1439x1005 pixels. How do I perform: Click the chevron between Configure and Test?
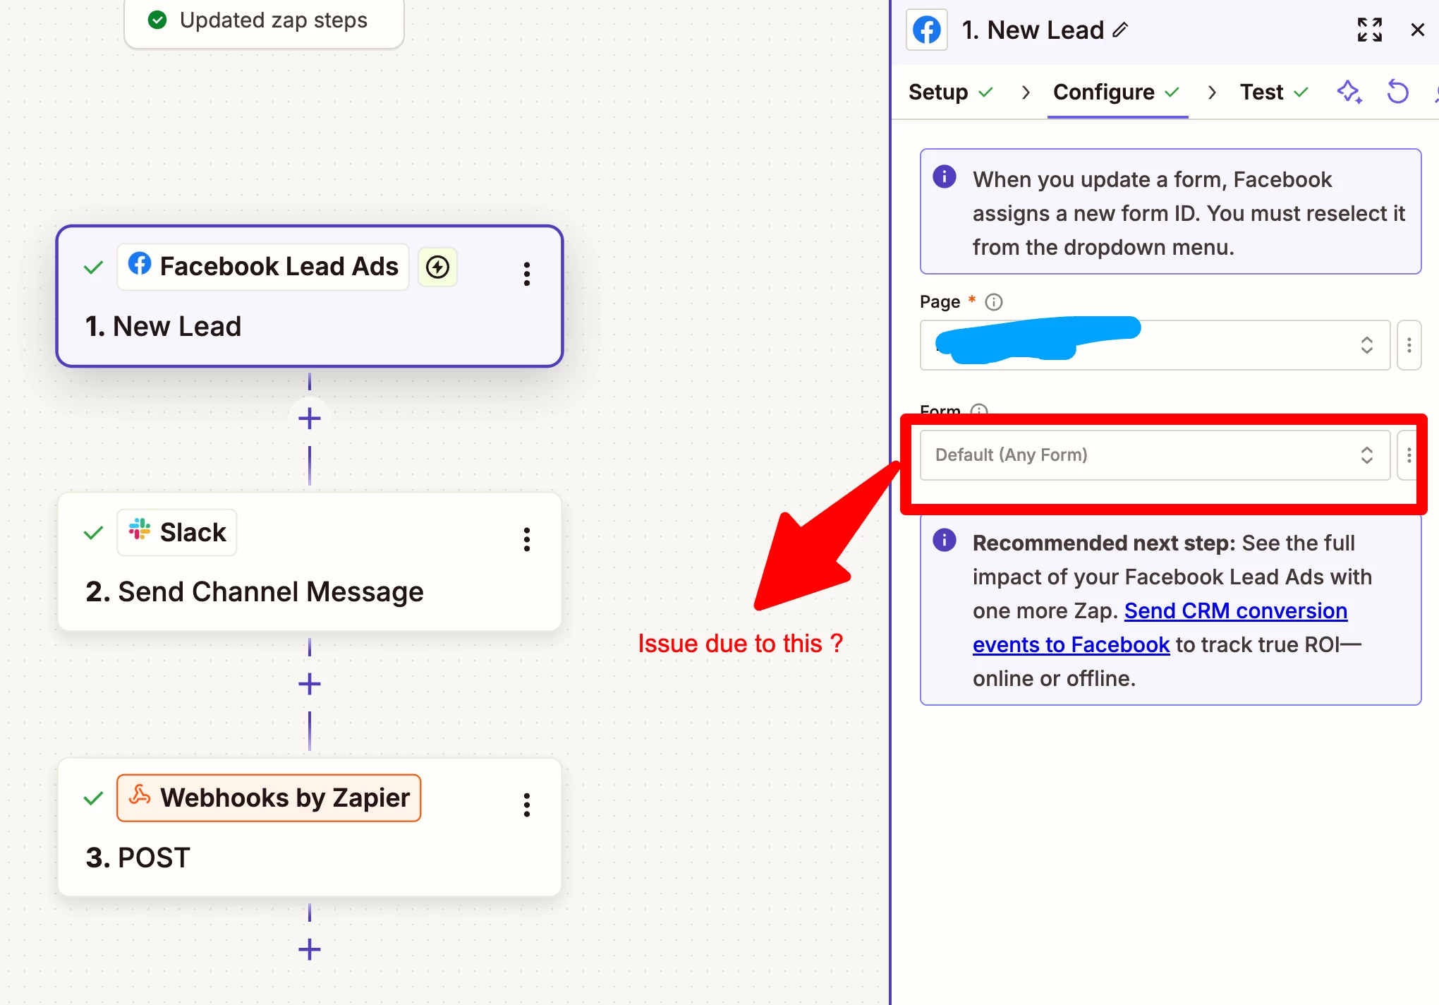[1212, 92]
